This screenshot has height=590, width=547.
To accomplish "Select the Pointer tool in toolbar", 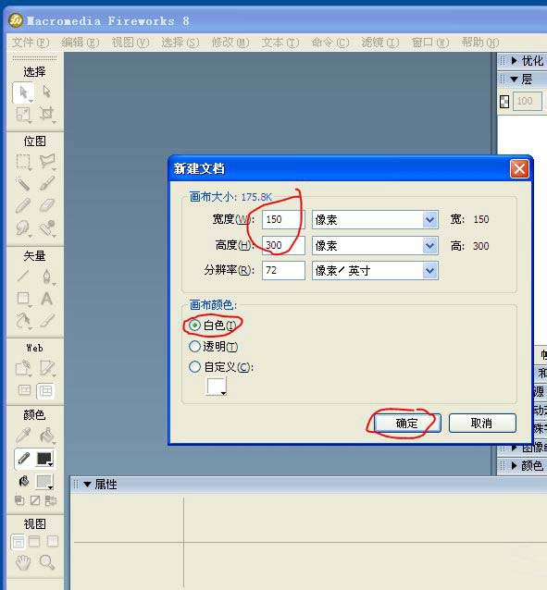I will pos(23,92).
